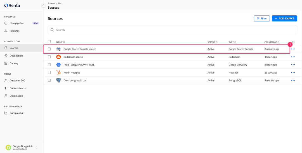Check the Dev - postgresql - cdc row
This screenshot has width=302, height=153.
(49, 81)
